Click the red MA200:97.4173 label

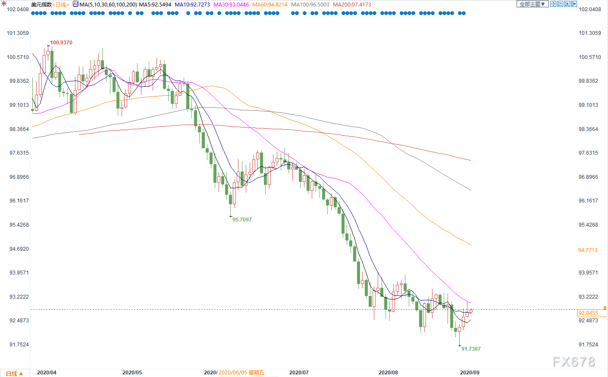[x=352, y=4]
